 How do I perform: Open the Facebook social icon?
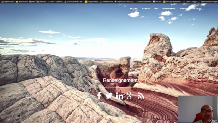[x=99, y=96]
